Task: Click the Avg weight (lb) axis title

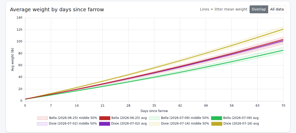Action: point(13,59)
